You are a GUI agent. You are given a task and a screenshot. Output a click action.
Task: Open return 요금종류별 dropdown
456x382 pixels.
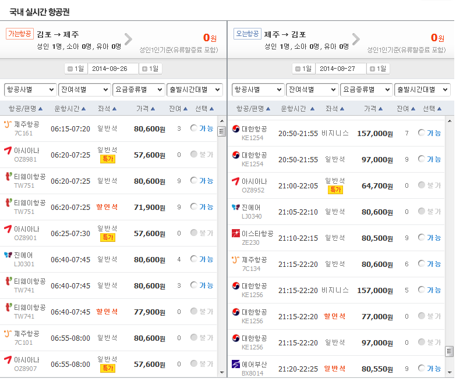pyautogui.click(x=366, y=90)
